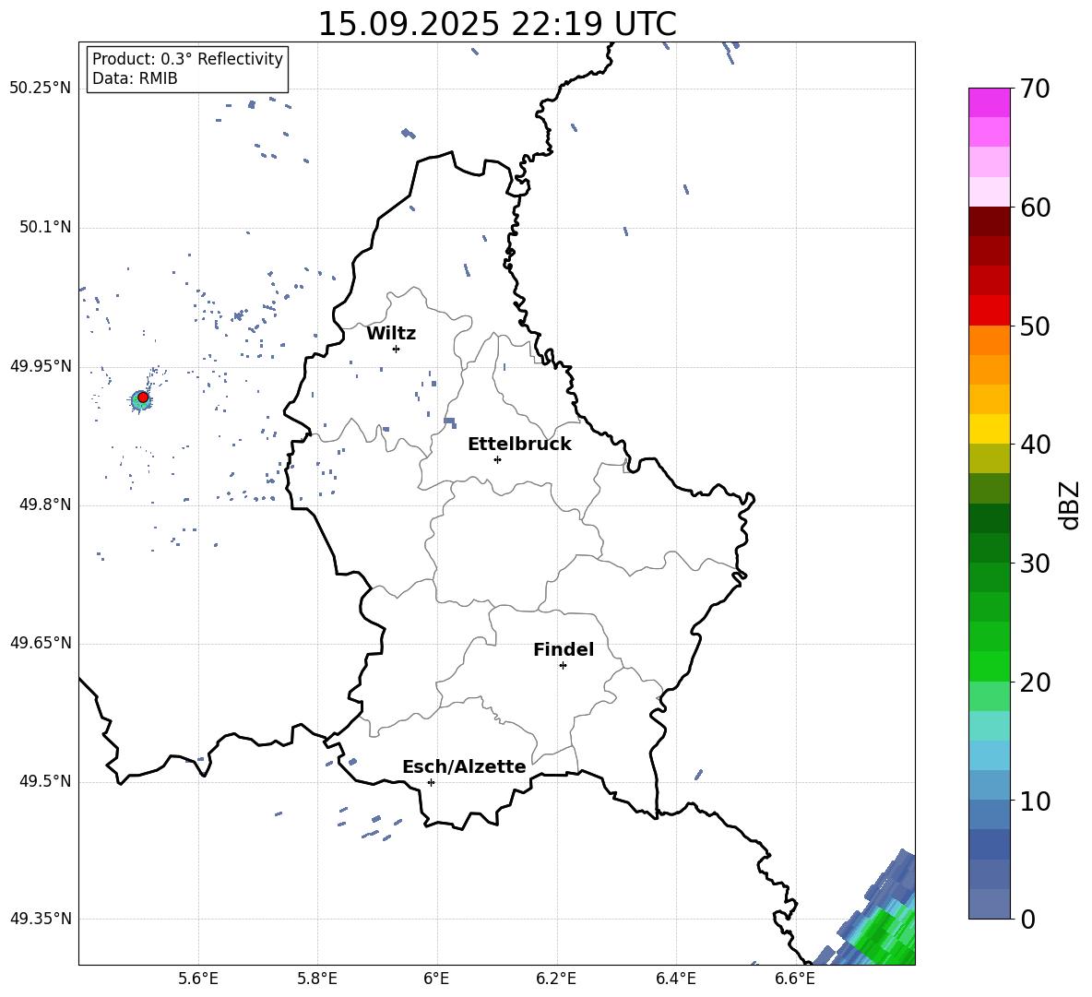Click the colorbar tick label 60

coord(1035,208)
